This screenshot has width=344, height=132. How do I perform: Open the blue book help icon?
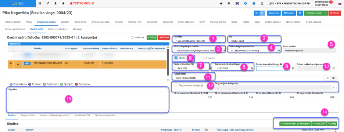[x=254, y=4]
